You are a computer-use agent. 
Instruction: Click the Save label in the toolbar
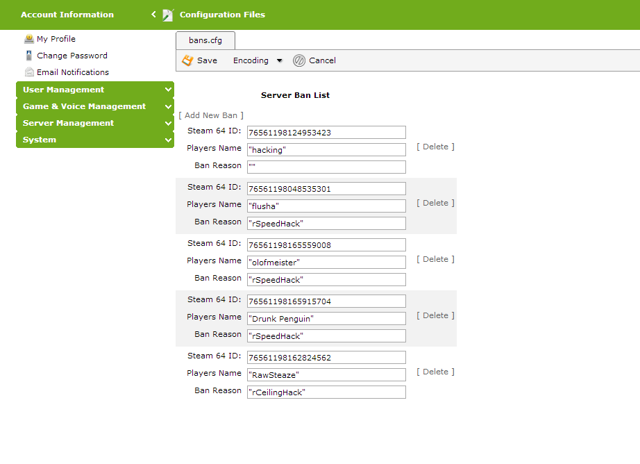click(207, 60)
